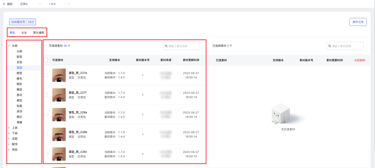The width and height of the screenshot is (375, 168).
Task: Check the box for 眉型_男_228b
Action: pos(46,134)
